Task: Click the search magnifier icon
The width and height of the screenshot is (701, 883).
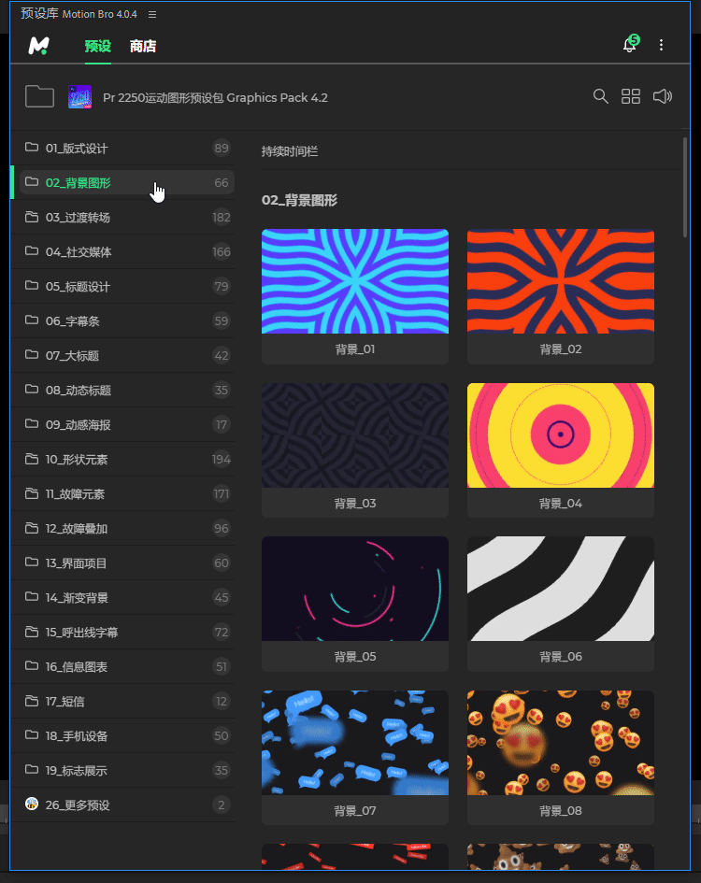Action: click(x=600, y=96)
